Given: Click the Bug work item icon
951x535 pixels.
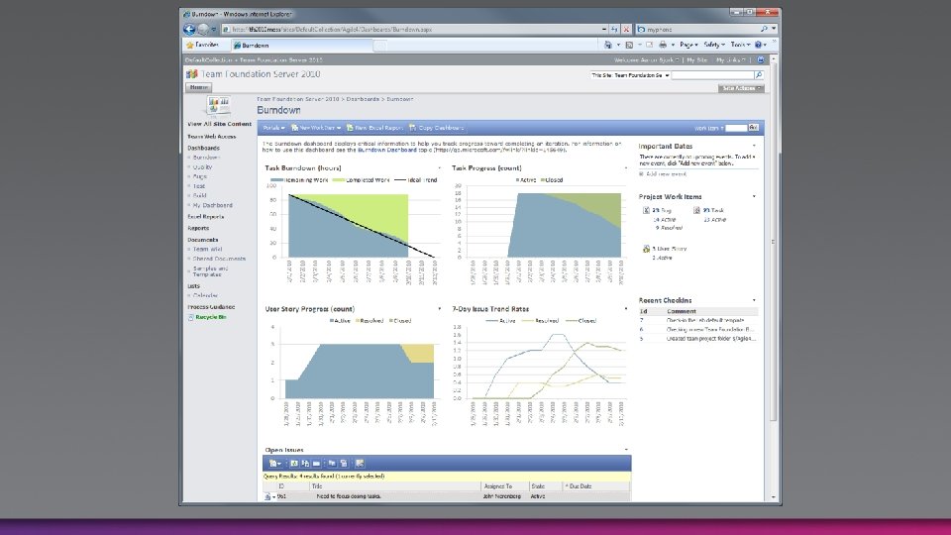Looking at the screenshot, I should [646, 210].
